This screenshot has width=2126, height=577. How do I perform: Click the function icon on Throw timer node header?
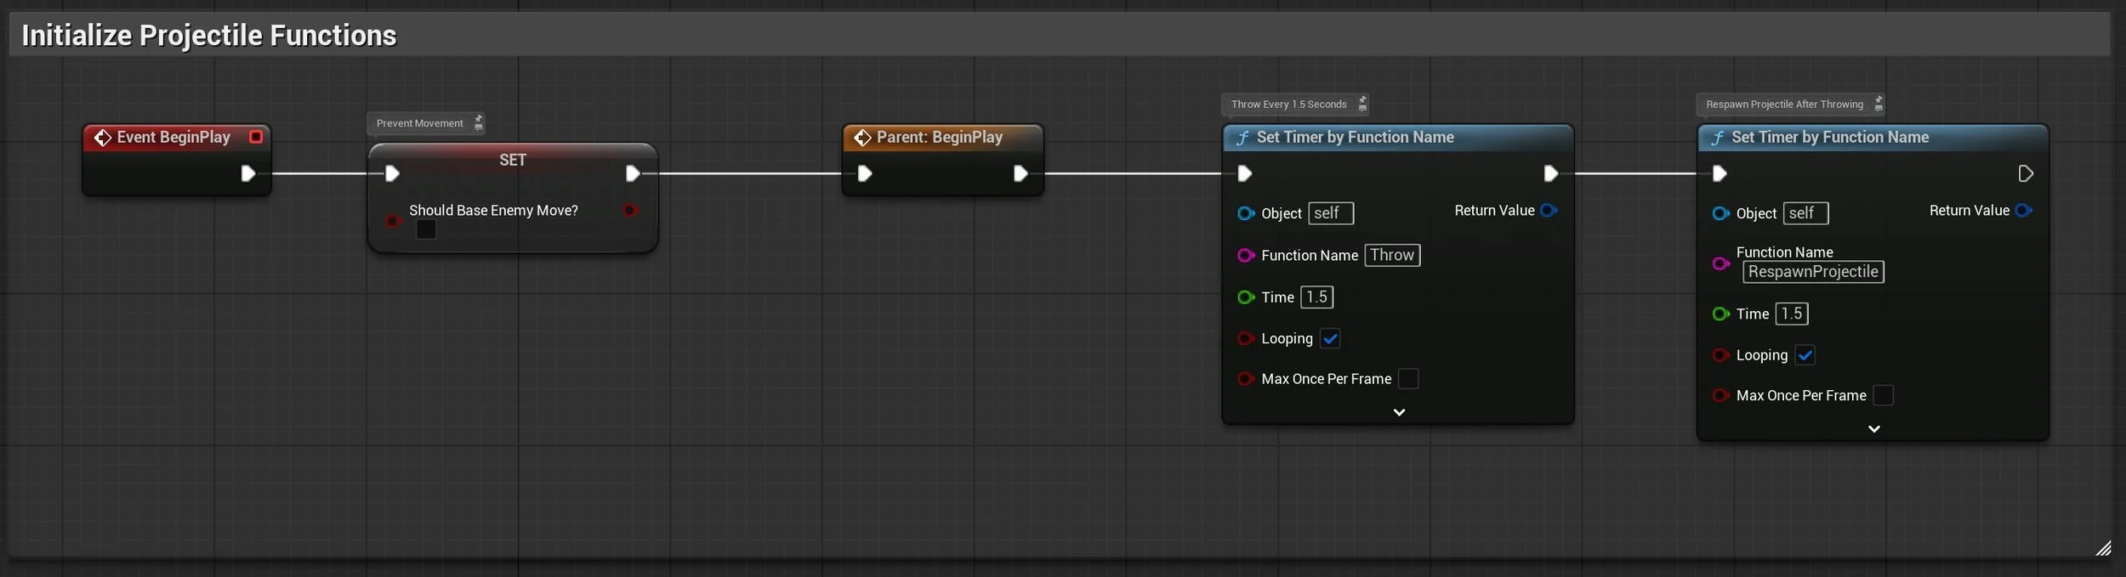(x=1242, y=138)
